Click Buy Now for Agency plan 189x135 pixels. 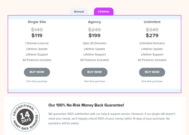(94, 72)
